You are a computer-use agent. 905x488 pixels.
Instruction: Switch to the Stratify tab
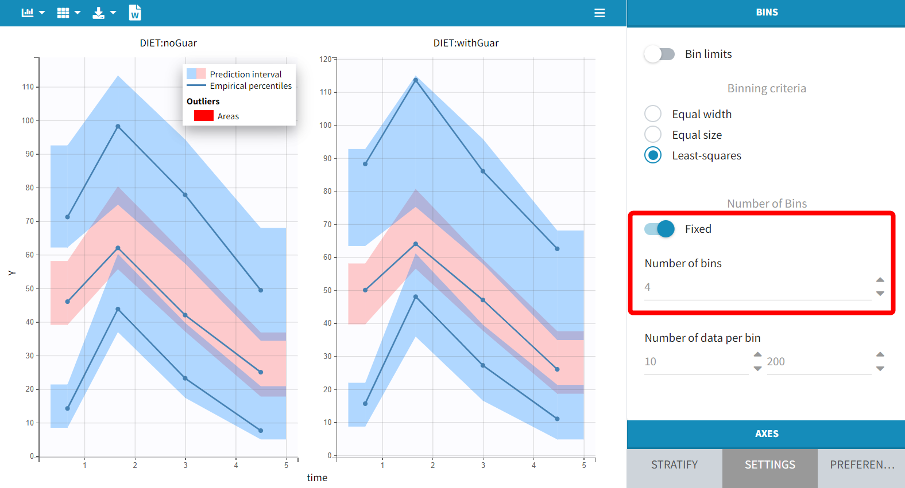pyautogui.click(x=674, y=464)
